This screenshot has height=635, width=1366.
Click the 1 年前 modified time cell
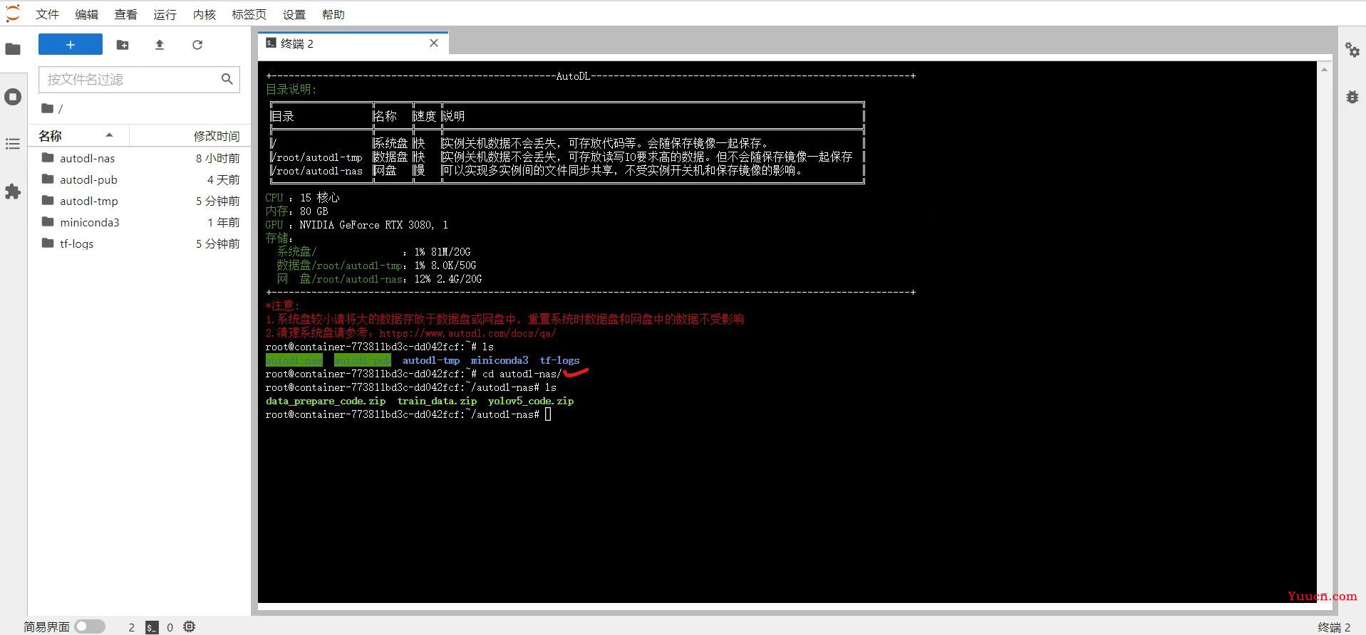224,222
